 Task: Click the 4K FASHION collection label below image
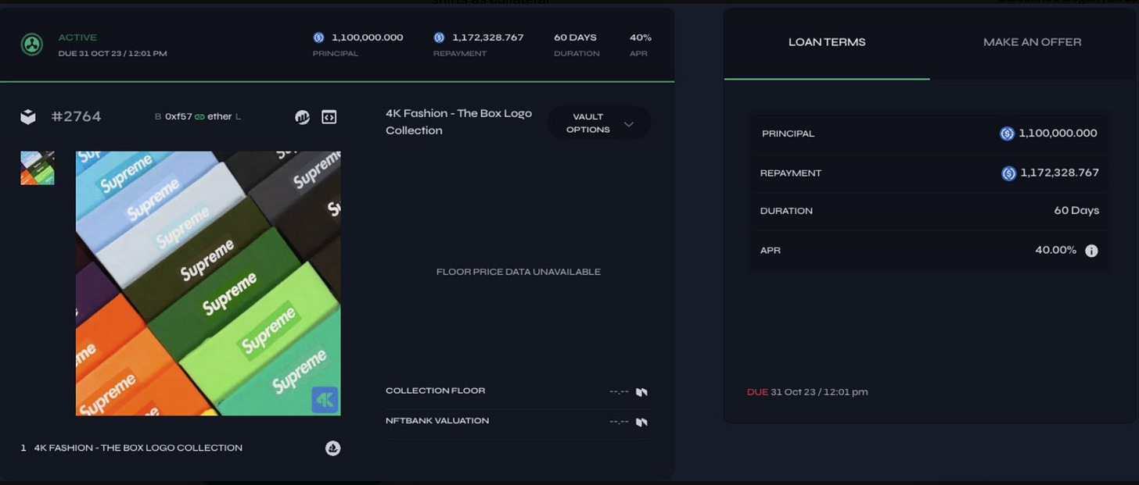click(x=138, y=448)
